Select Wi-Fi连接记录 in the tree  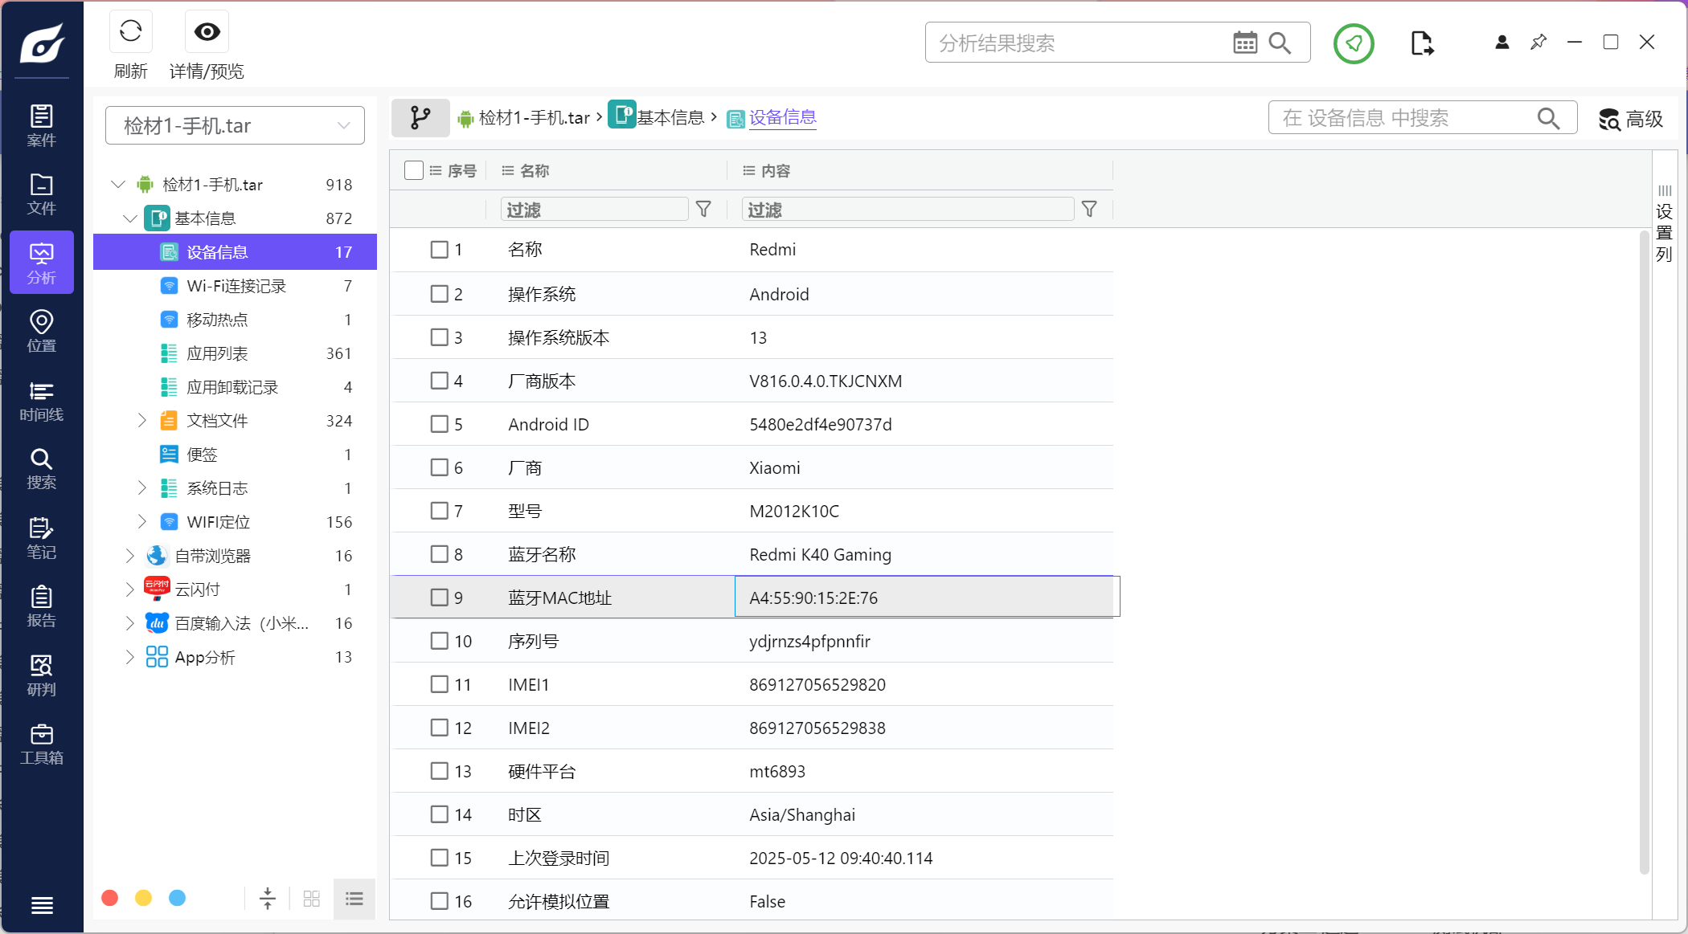coord(236,286)
